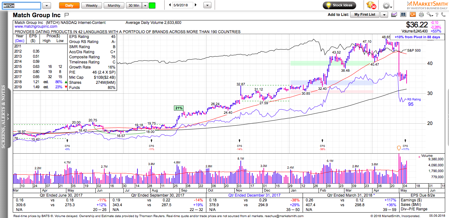Click the Mkt Cap $10B($2.4B) row
This screenshot has height=218, width=449.
(92, 77)
